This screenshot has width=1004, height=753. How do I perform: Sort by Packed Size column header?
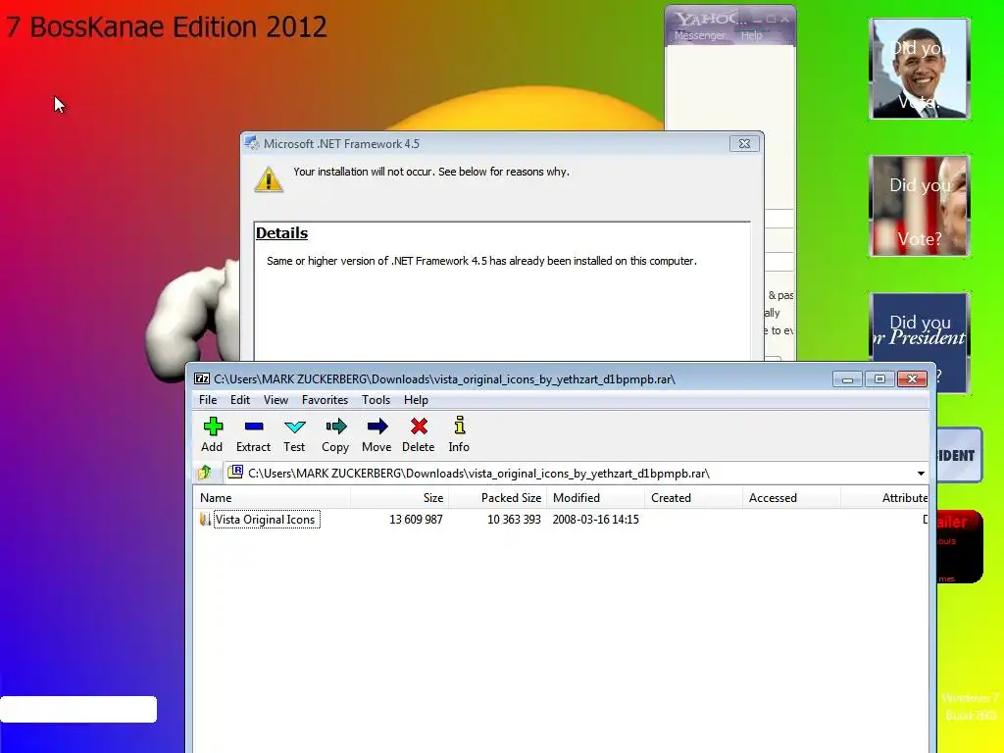coord(497,497)
